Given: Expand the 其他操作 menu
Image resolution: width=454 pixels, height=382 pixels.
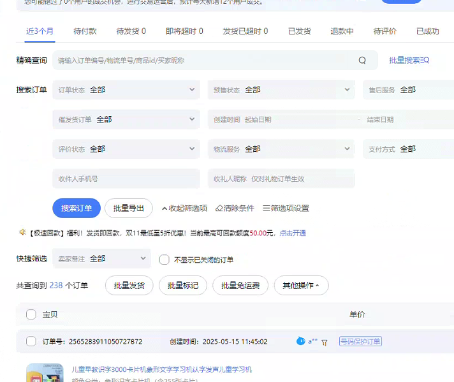Looking at the screenshot, I should click(x=301, y=286).
